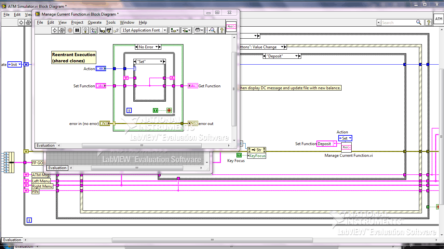Open "Set" case selector dropdown arrow
This screenshot has height=249, width=444.
point(161,61)
